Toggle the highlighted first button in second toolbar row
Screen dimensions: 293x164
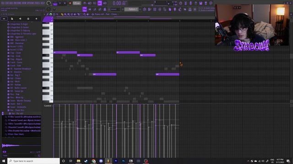tap(85, 9)
